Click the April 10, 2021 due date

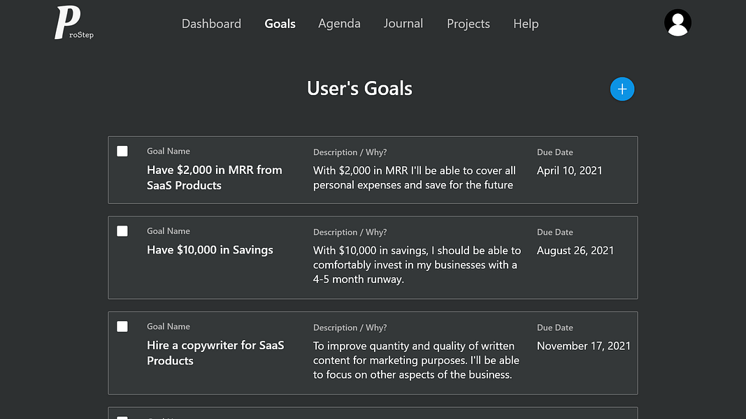[x=569, y=170]
